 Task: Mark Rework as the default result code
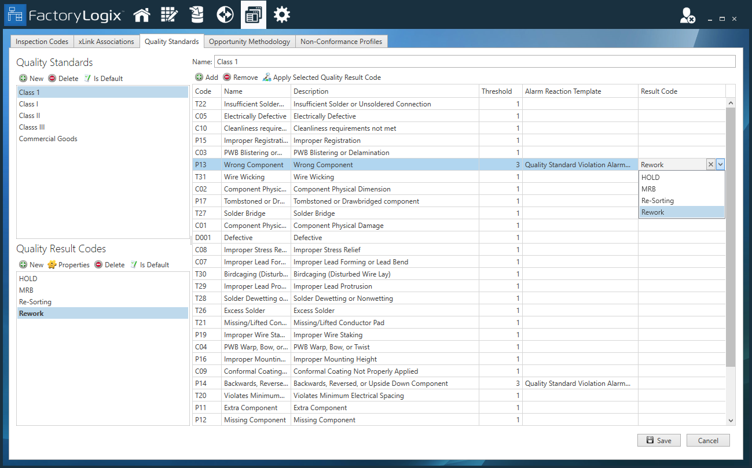click(150, 264)
